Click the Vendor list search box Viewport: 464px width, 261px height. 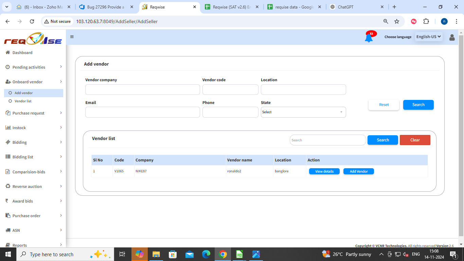point(328,140)
